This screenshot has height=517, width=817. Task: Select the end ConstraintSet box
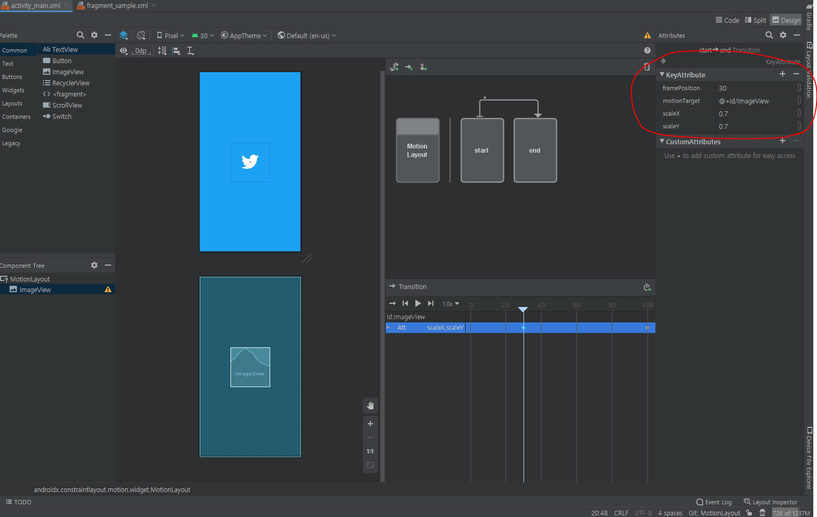535,151
